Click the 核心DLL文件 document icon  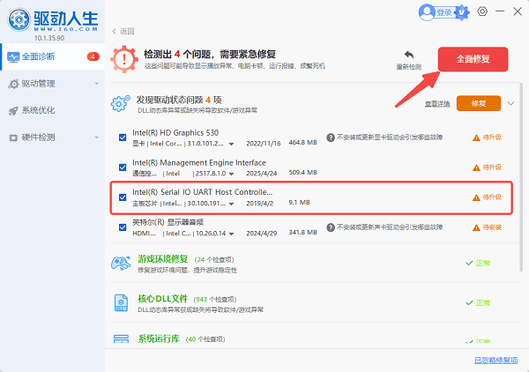point(121,303)
